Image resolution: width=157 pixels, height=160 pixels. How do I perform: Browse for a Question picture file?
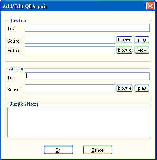coord(124,50)
